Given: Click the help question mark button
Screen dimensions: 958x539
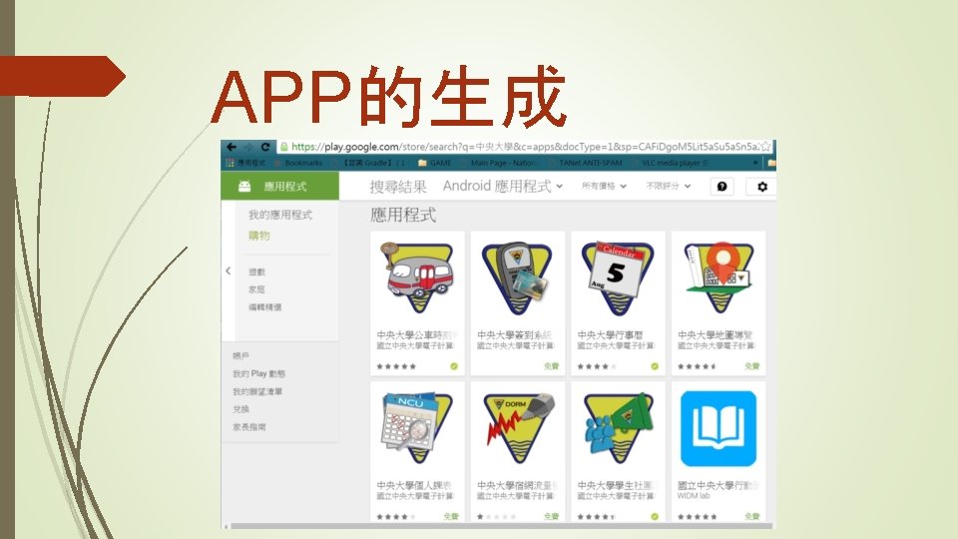Looking at the screenshot, I should click(x=722, y=187).
